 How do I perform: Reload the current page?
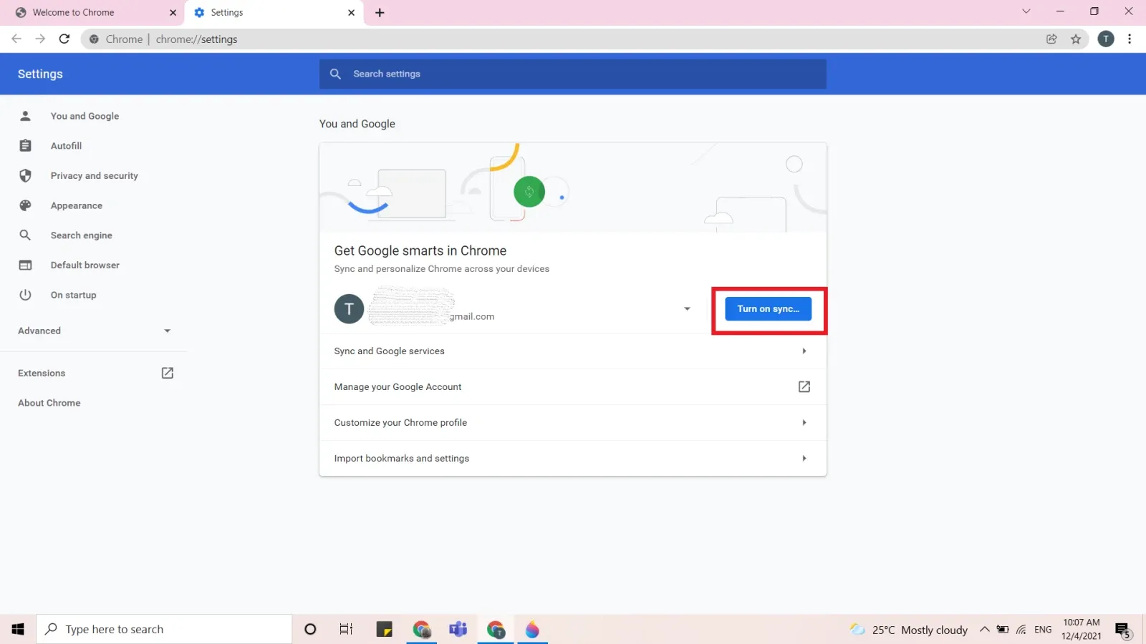(x=64, y=39)
